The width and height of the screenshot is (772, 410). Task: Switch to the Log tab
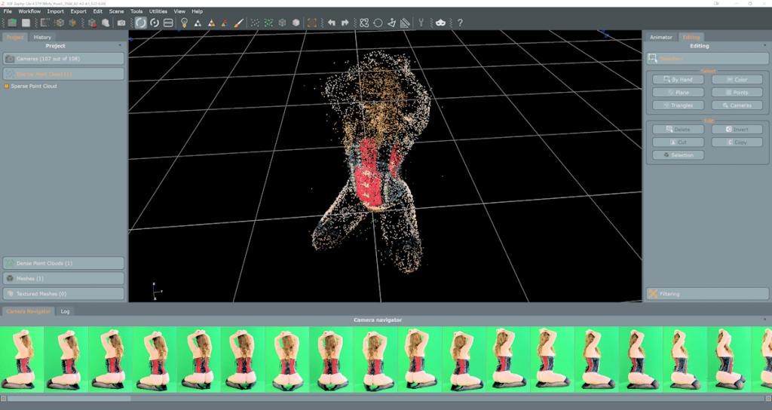click(x=66, y=311)
